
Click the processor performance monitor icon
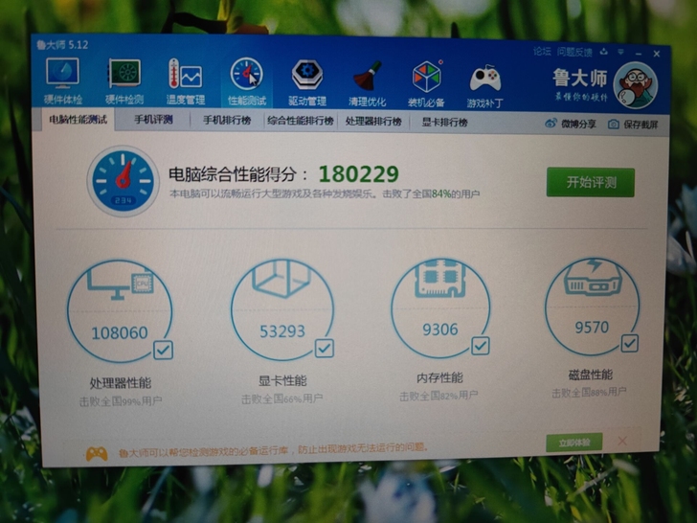[120, 283]
